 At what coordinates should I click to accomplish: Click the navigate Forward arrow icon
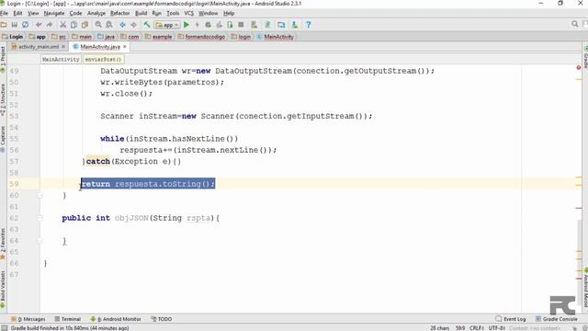click(133, 25)
